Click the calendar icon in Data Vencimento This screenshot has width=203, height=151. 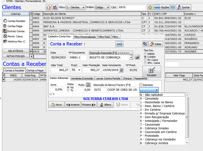click(121, 70)
